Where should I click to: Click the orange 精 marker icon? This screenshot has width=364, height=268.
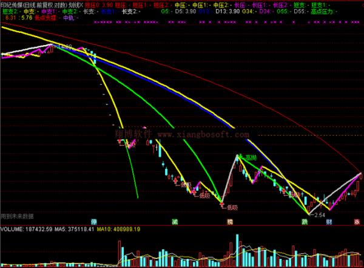click(x=229, y=222)
